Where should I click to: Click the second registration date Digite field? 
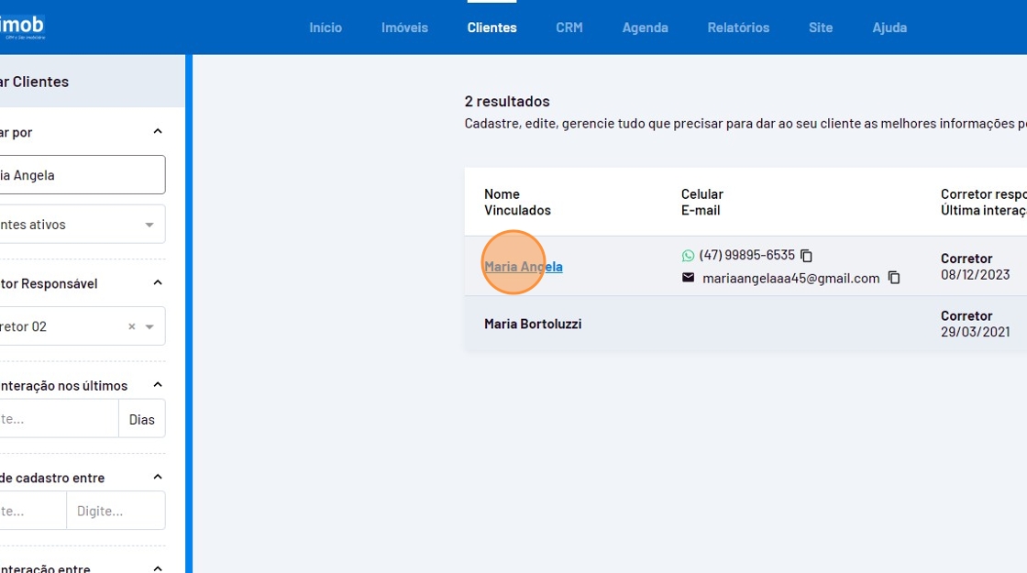(x=115, y=511)
